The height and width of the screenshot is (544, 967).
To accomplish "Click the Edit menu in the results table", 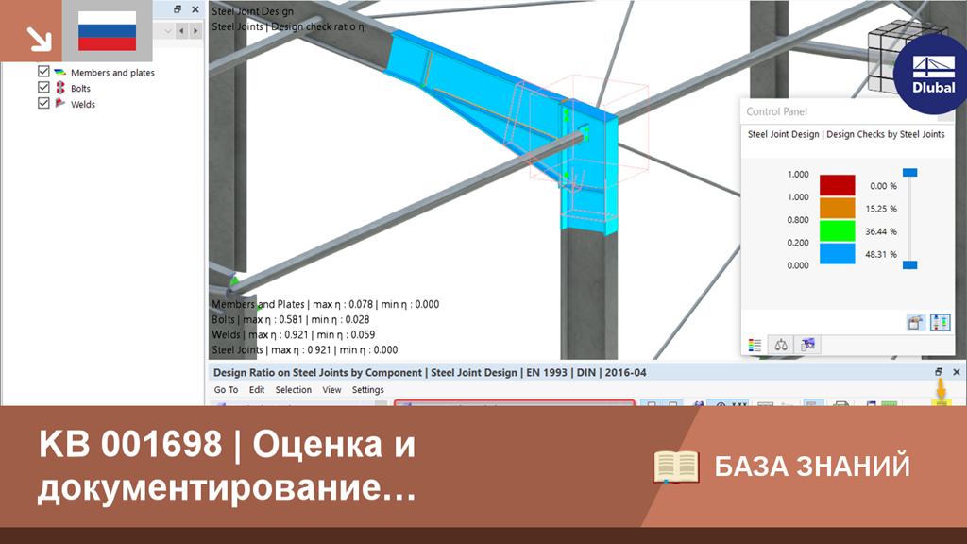I will pos(257,389).
